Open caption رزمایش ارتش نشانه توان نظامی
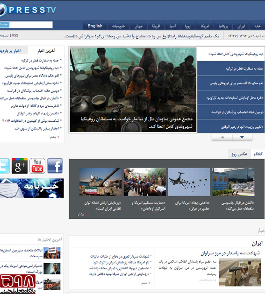The height and width of the screenshot is (294, 265). (x=102, y=206)
